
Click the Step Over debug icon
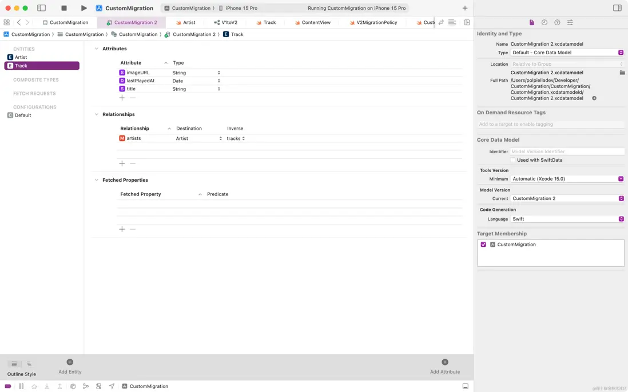[x=34, y=386]
